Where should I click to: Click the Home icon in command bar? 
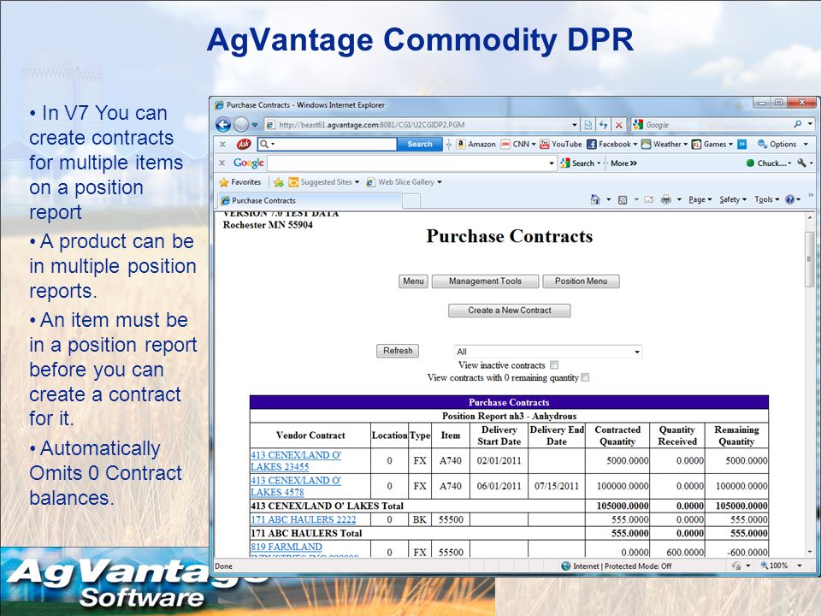point(595,199)
